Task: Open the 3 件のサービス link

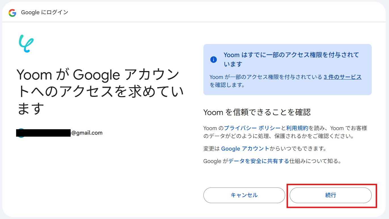Action: coord(342,77)
